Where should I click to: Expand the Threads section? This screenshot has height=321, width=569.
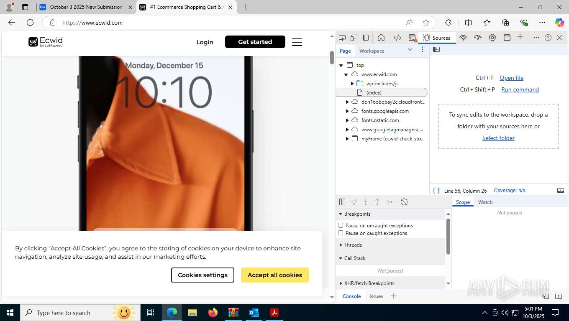pos(341,245)
